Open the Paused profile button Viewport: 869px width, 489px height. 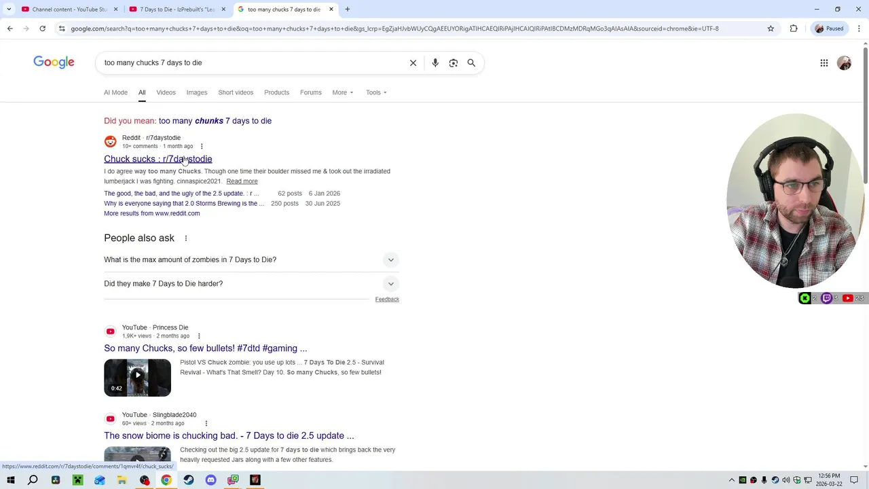829,29
